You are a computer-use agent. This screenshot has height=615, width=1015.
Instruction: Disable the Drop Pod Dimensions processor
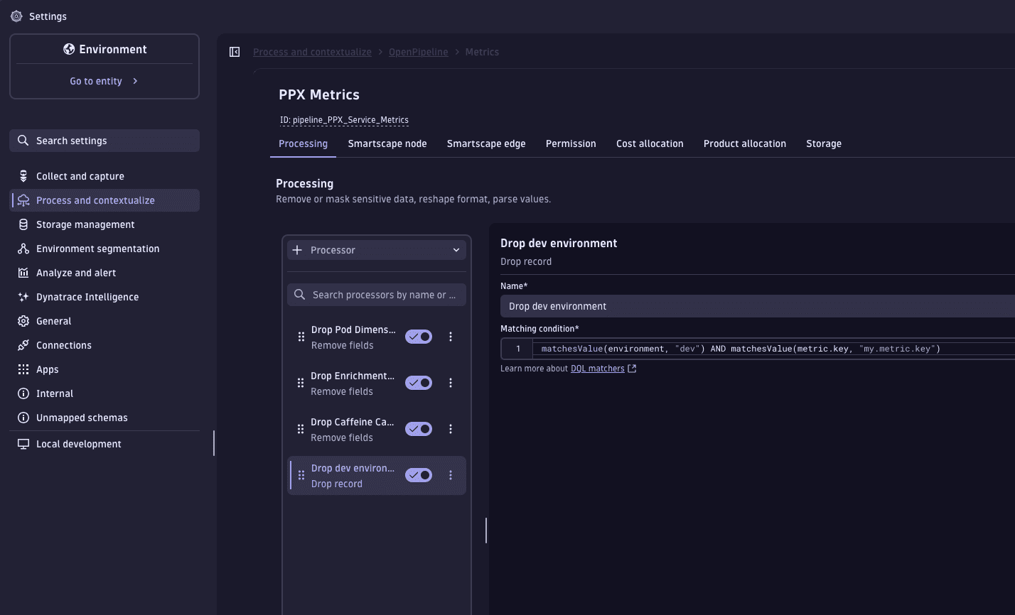click(x=419, y=336)
